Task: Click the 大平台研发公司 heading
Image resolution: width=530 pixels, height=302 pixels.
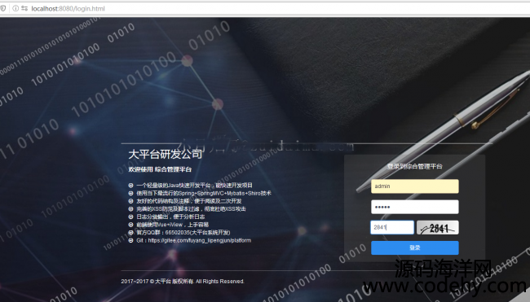Action: tap(165, 154)
